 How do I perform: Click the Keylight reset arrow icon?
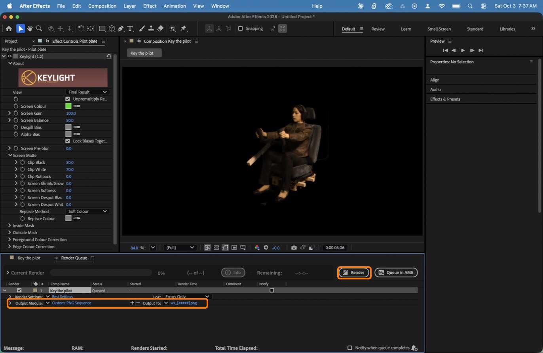click(x=109, y=57)
